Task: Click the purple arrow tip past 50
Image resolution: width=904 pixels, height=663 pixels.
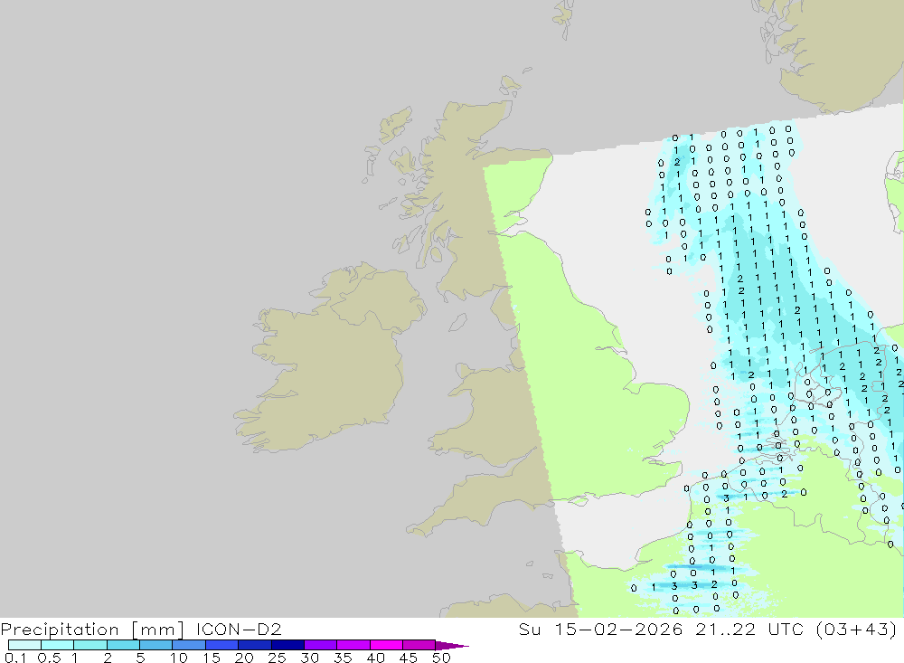Action: pos(451,645)
